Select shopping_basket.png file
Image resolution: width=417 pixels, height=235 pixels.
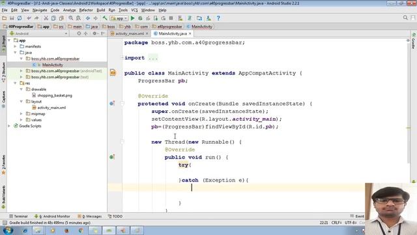pyautogui.click(x=55, y=95)
